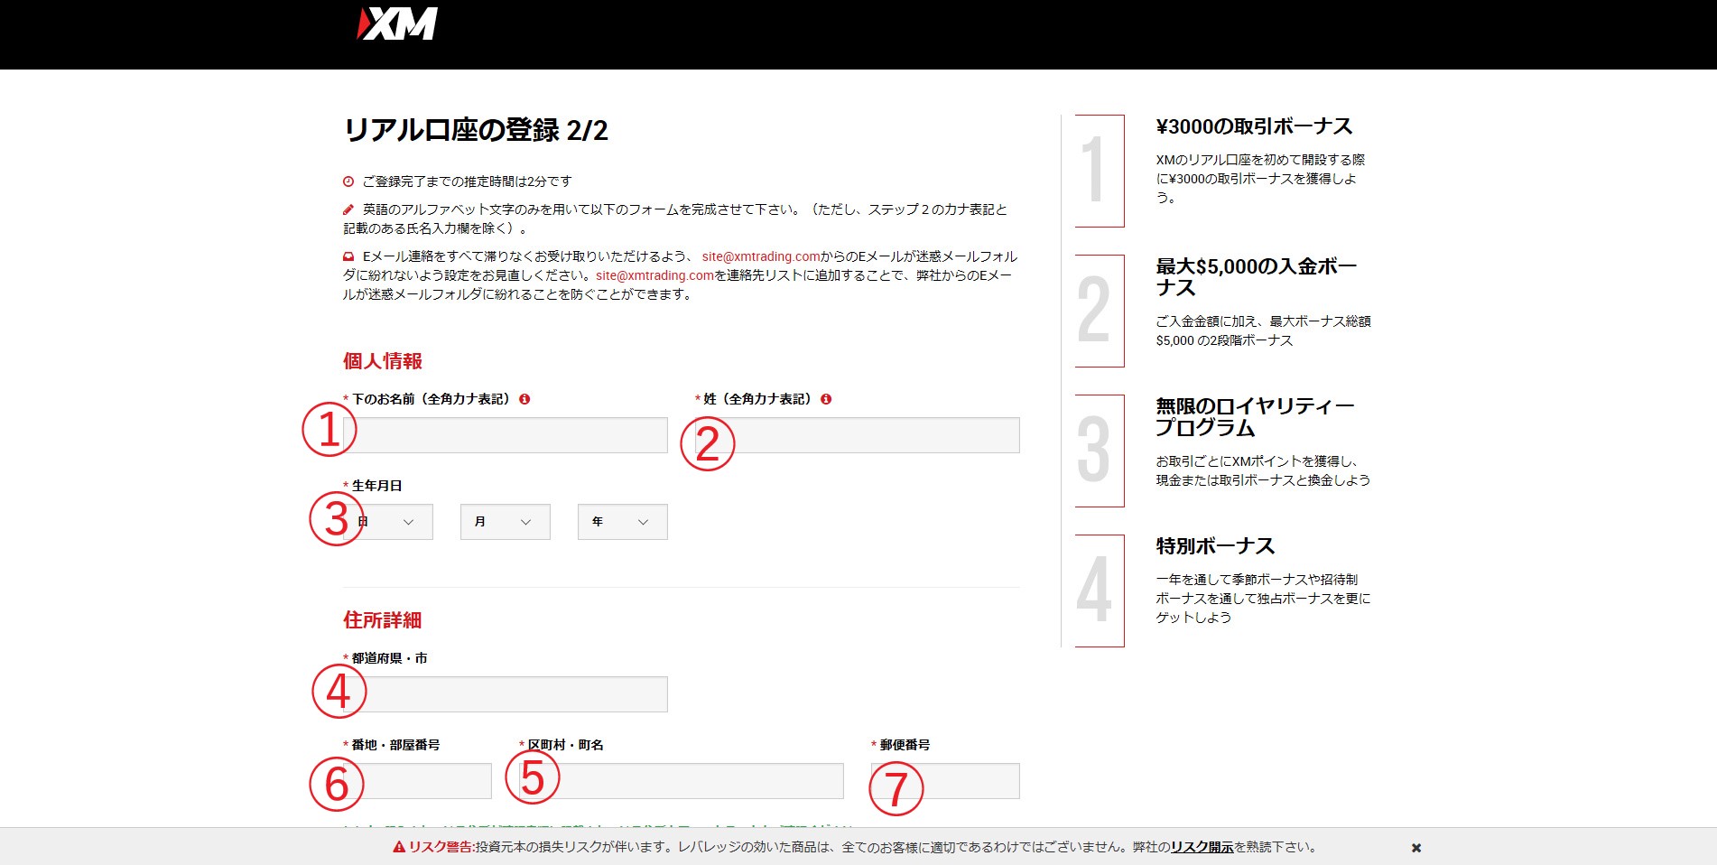Click the XM logo in header
The width and height of the screenshot is (1717, 865).
(397, 23)
